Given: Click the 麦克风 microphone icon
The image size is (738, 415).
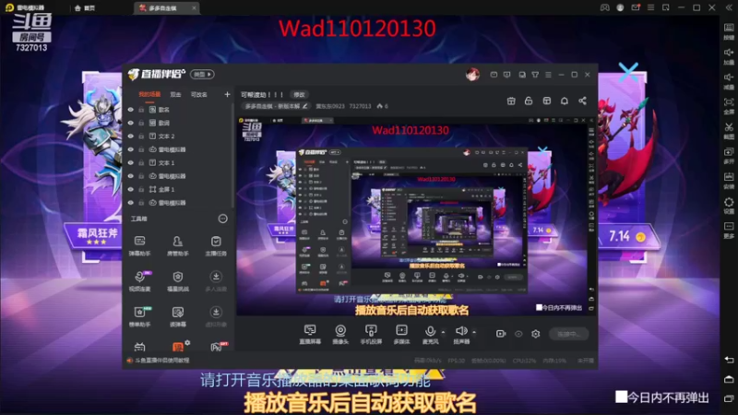Looking at the screenshot, I should pos(430,331).
